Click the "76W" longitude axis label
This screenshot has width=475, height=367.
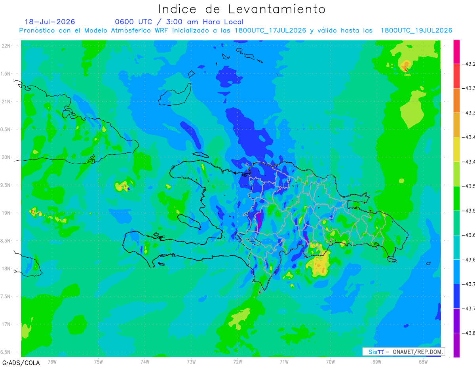52,361
